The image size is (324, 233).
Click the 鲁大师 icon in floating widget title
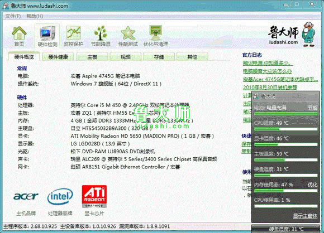point(256,96)
